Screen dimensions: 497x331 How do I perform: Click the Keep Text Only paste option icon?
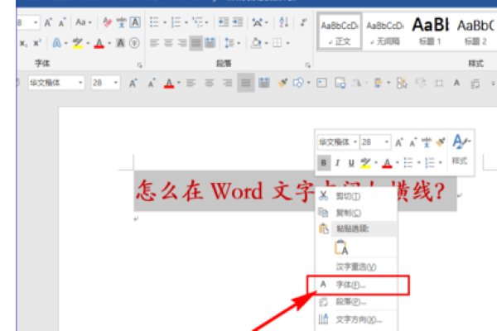[341, 247]
